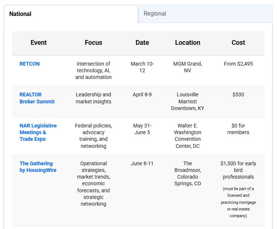This screenshot has width=277, height=229.
Task: Switch to the National tab
Action: [x=71, y=14]
